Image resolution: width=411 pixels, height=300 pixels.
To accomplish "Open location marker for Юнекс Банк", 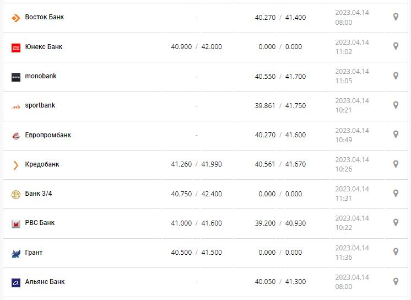I will pyautogui.click(x=396, y=46).
